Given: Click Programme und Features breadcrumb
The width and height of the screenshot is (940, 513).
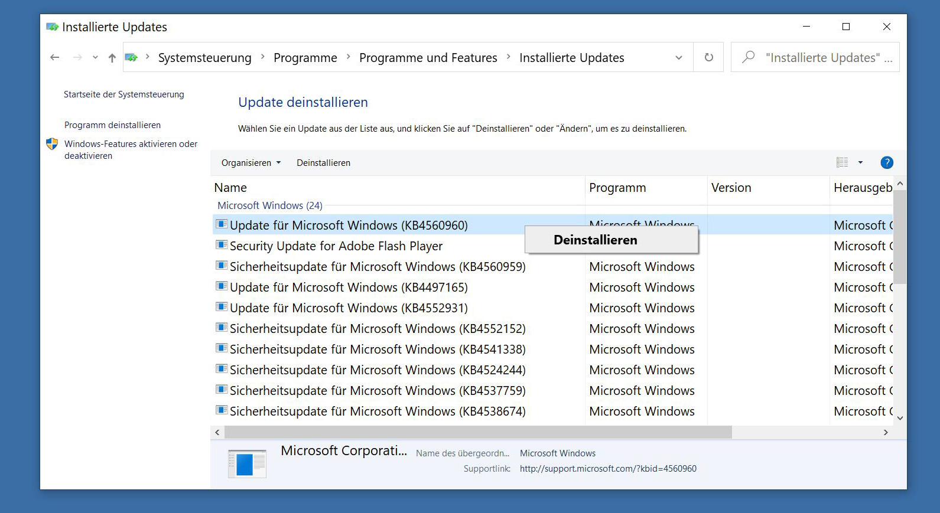Looking at the screenshot, I should click(428, 58).
